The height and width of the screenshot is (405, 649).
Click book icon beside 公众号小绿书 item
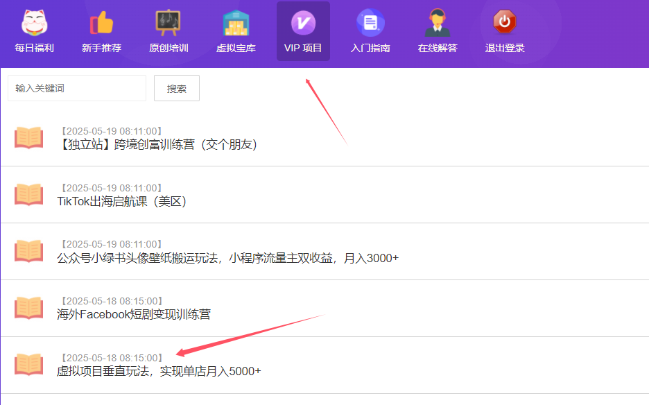[x=29, y=251]
